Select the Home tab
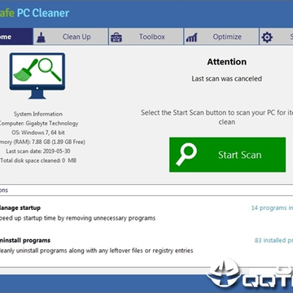Screen dimensions: 293x293 tap(16, 37)
